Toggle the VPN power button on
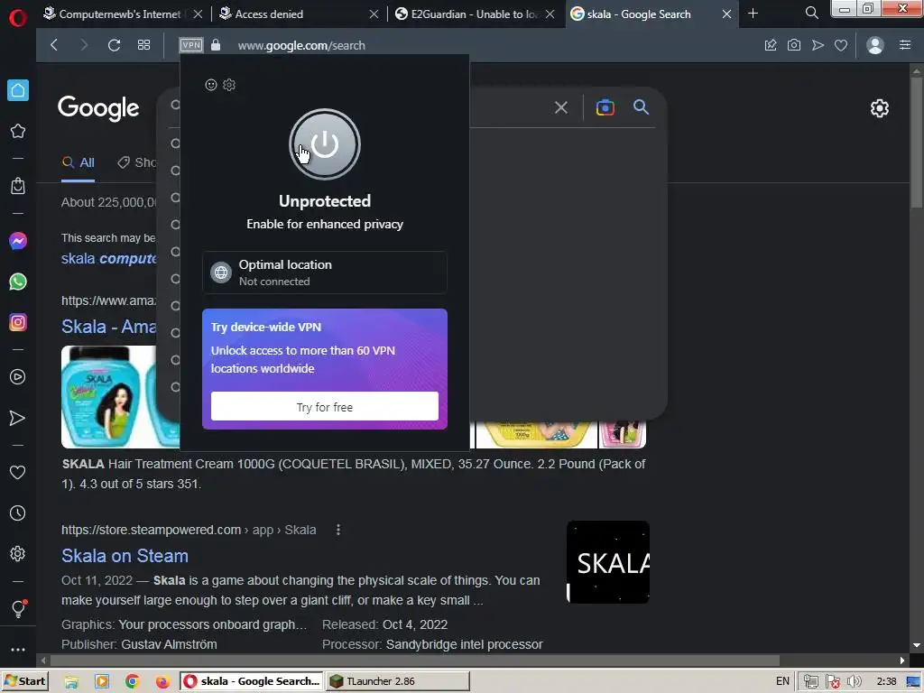 pyautogui.click(x=325, y=144)
